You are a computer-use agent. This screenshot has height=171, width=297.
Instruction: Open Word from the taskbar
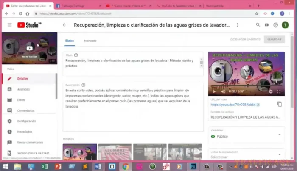tap(98, 166)
